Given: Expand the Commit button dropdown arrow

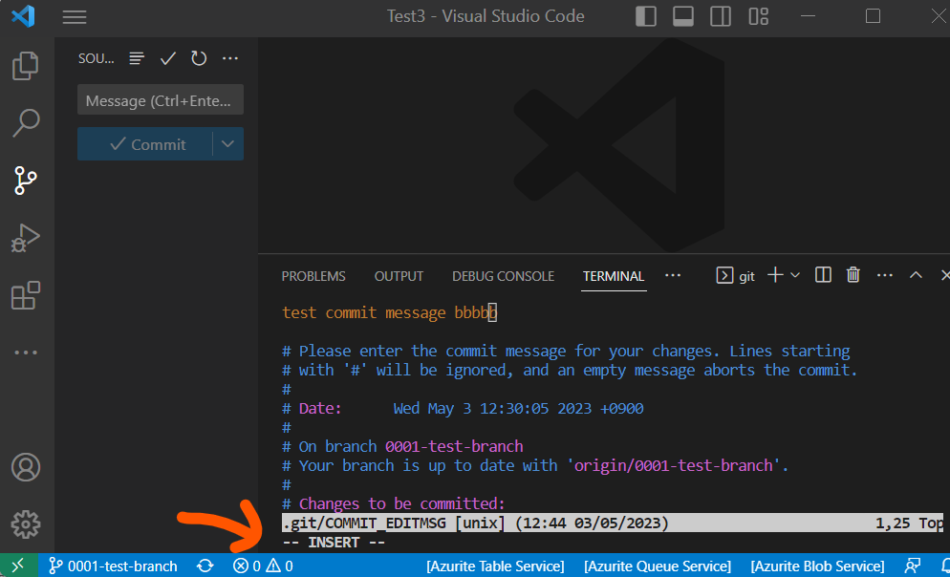Looking at the screenshot, I should tap(227, 144).
